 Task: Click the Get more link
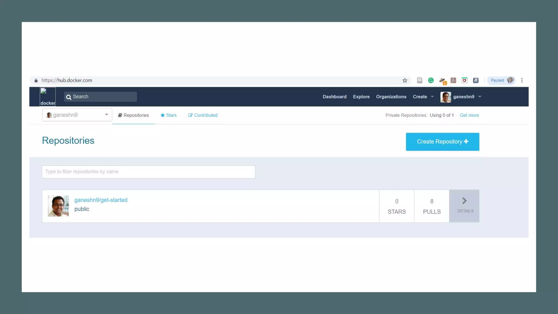(x=469, y=115)
